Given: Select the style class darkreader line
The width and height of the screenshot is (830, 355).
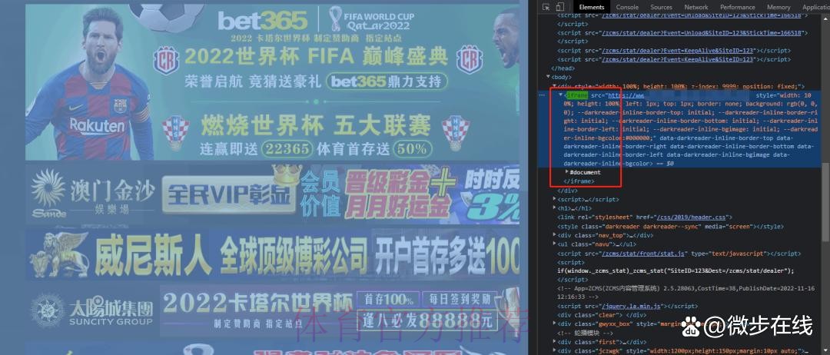Looking at the screenshot, I should tap(670, 226).
